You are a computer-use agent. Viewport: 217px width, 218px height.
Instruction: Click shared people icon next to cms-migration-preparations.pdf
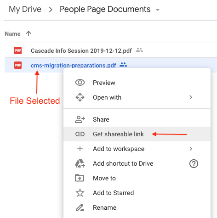pyautogui.click(x=123, y=65)
